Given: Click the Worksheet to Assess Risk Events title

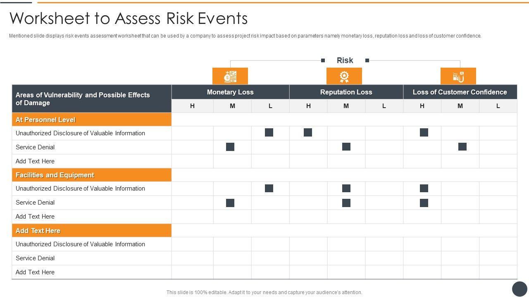Looking at the screenshot, I should pos(129,18).
